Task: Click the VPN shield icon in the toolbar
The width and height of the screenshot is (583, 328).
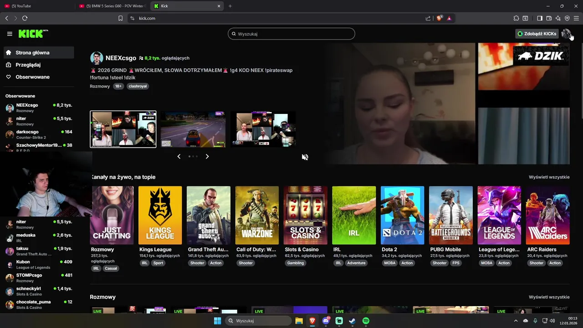Action: 567,18
